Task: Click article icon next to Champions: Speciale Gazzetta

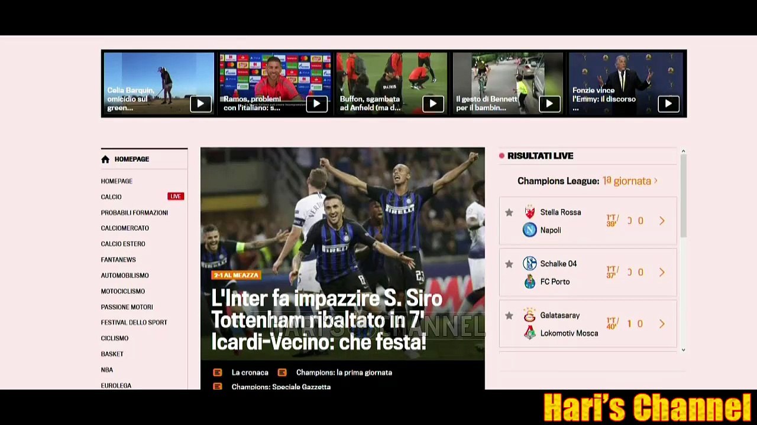Action: tap(218, 387)
